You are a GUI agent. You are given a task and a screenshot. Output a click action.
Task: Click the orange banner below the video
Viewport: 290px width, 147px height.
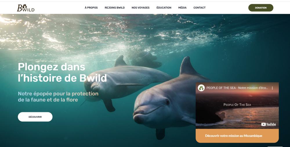[x=237, y=136]
